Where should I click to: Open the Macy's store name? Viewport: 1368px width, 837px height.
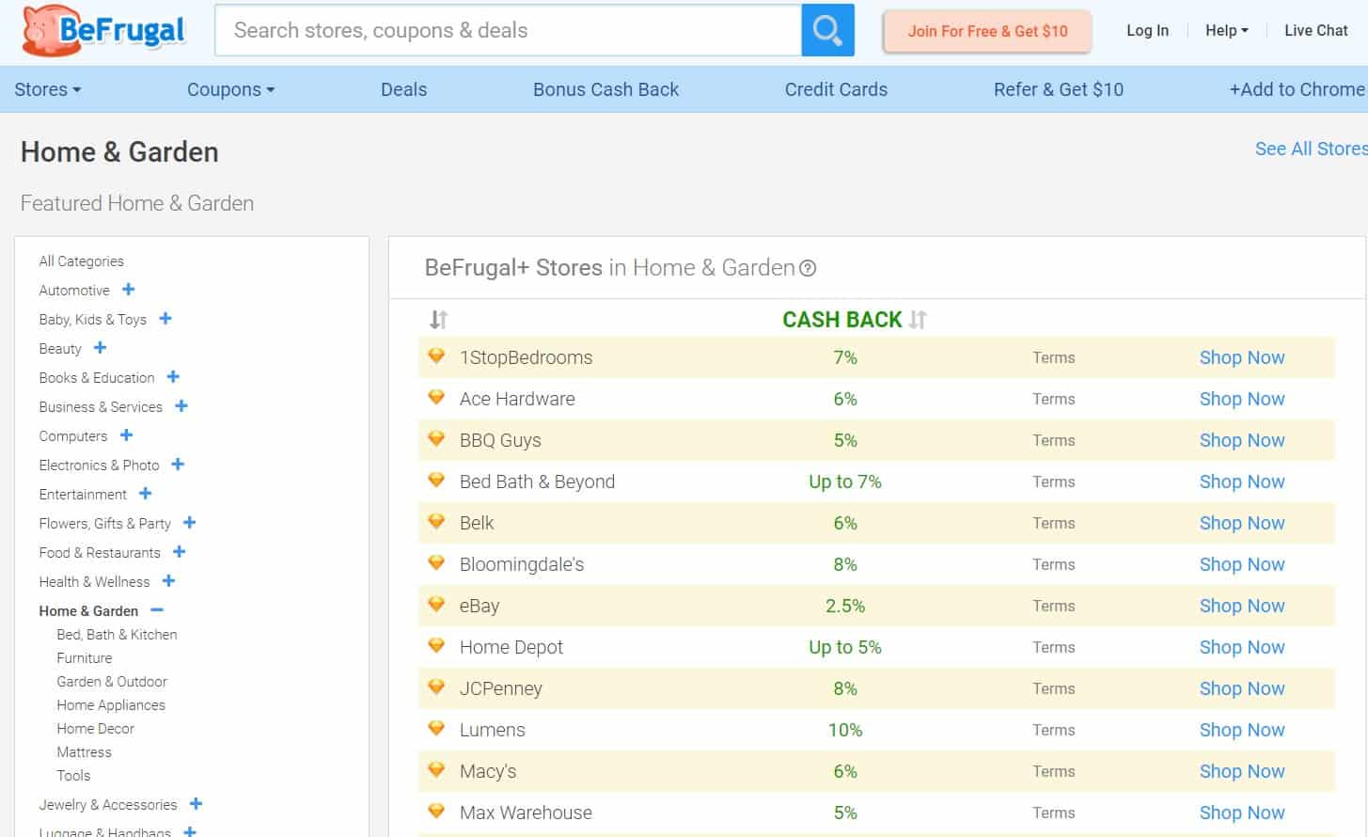pyautogui.click(x=488, y=771)
